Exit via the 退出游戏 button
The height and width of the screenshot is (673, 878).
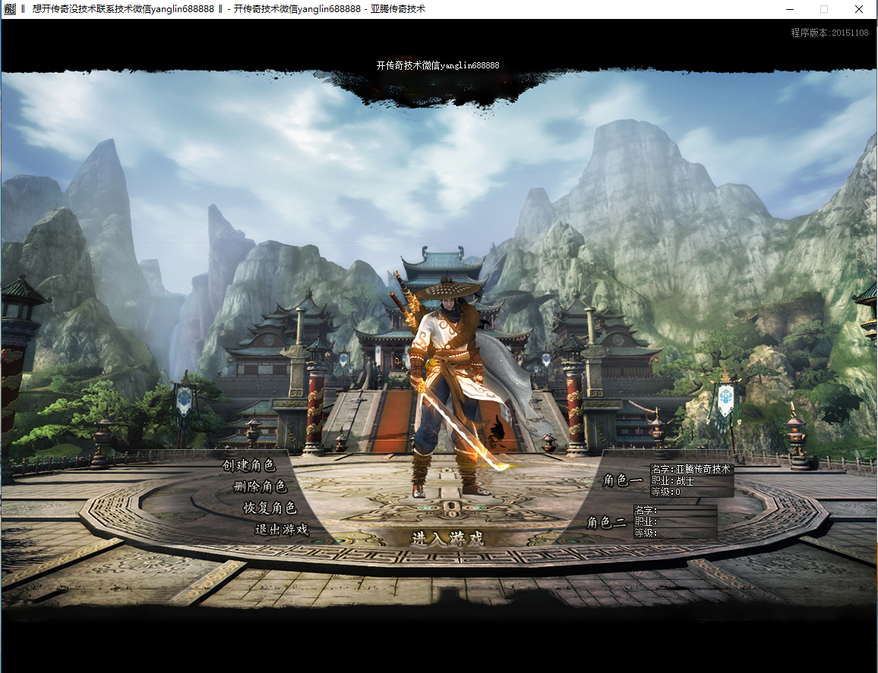coord(281,530)
